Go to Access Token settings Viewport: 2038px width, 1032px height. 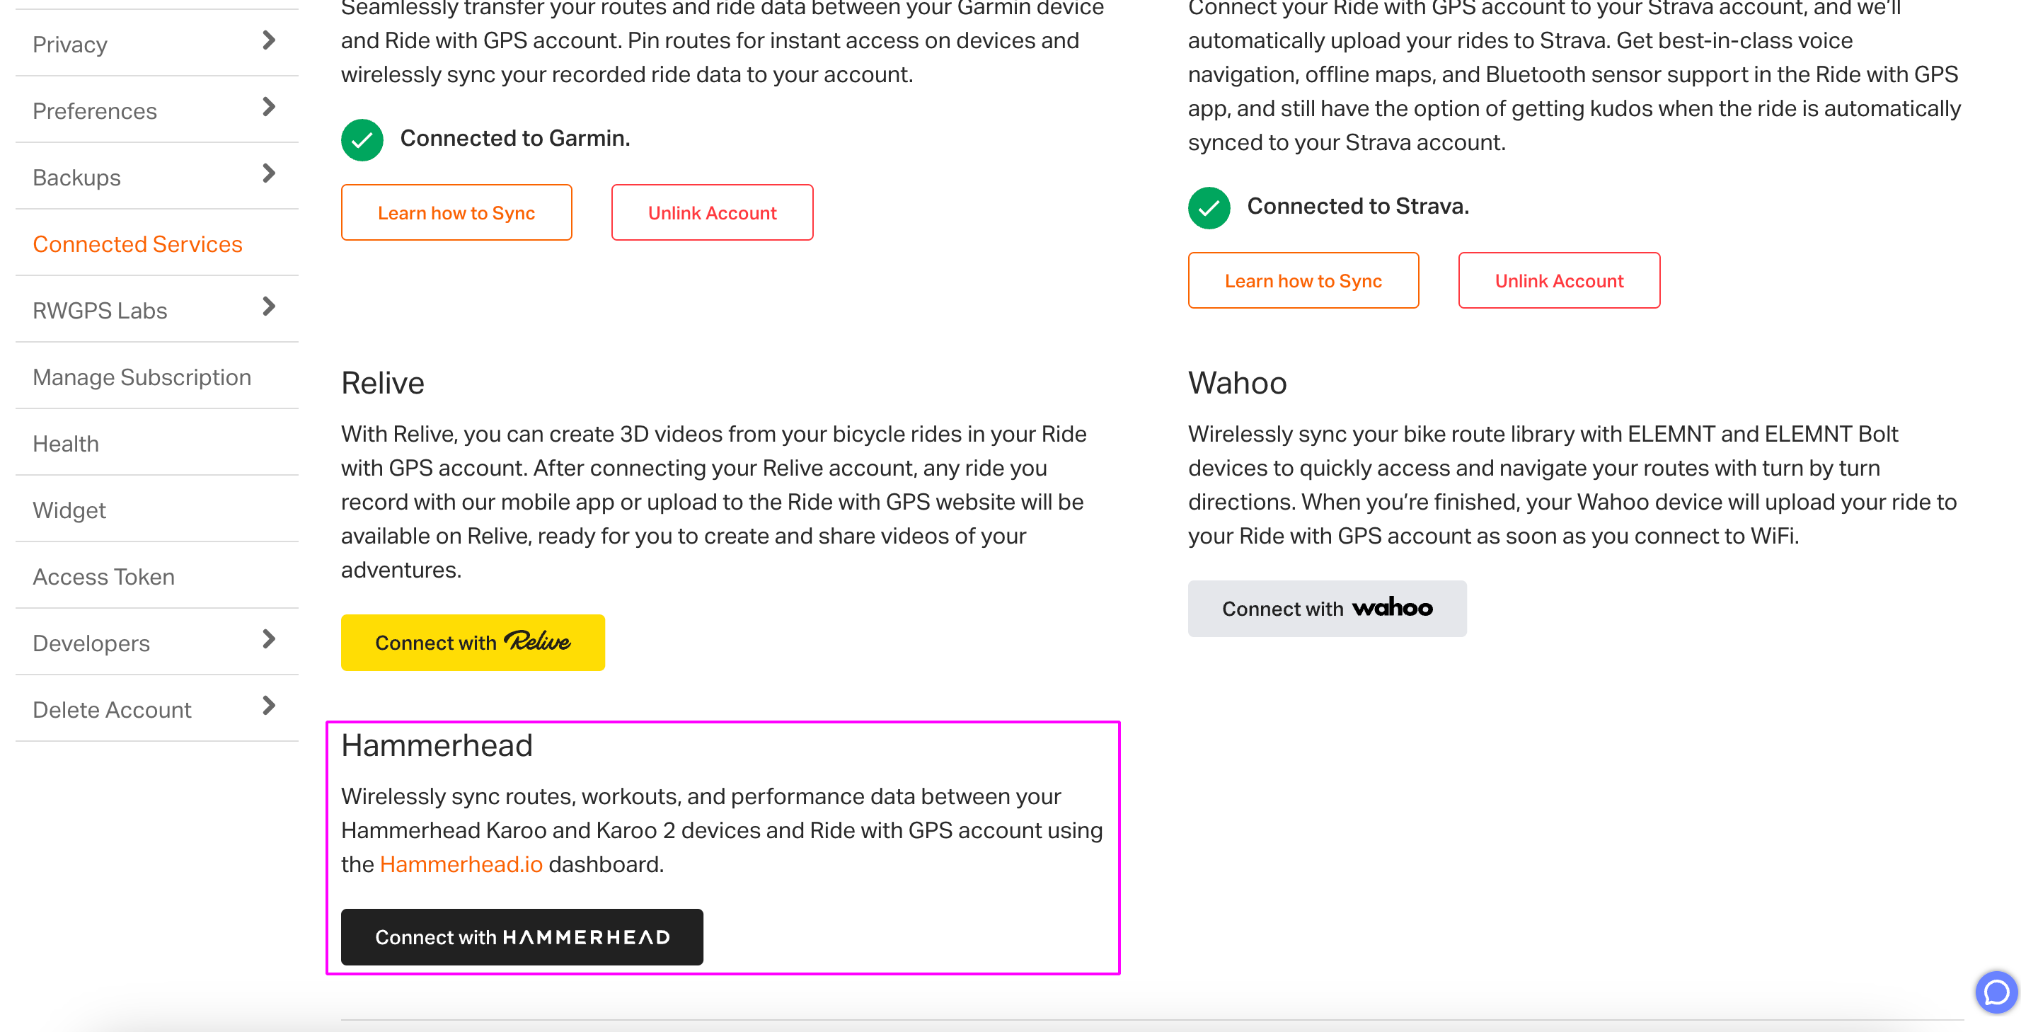click(103, 577)
